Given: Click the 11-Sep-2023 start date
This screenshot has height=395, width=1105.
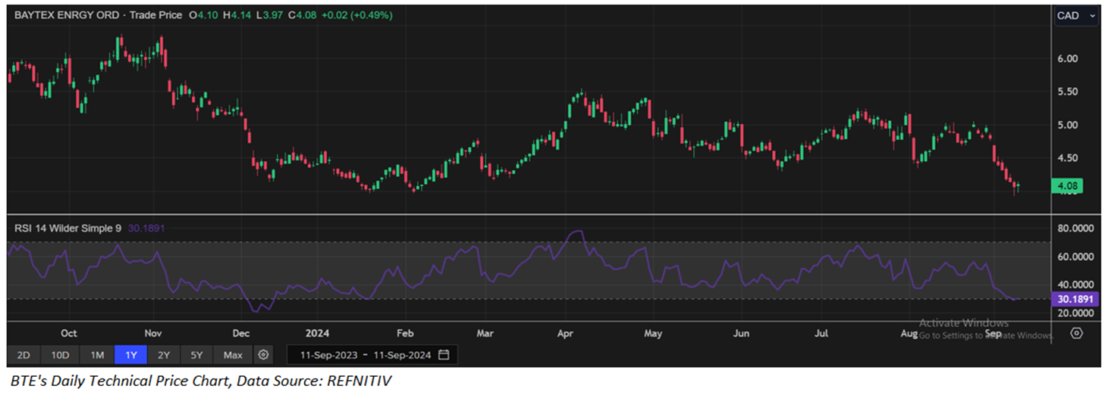Looking at the screenshot, I should (327, 355).
